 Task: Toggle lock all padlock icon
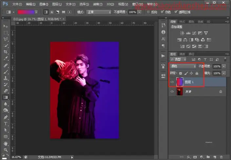tap(197, 73)
